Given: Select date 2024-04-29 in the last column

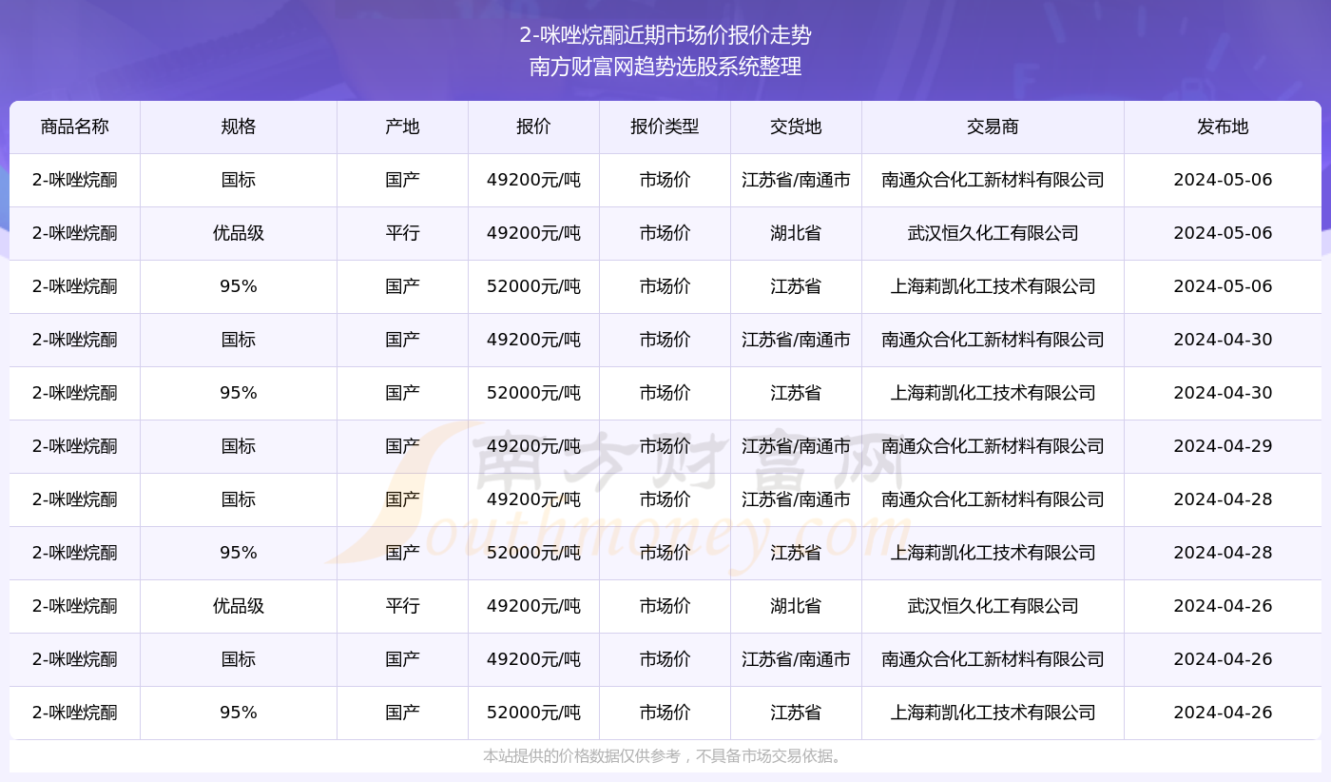Looking at the screenshot, I should tap(1223, 446).
